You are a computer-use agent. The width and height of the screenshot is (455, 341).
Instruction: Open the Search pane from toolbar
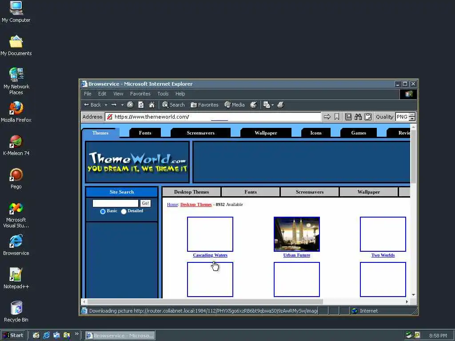174,105
